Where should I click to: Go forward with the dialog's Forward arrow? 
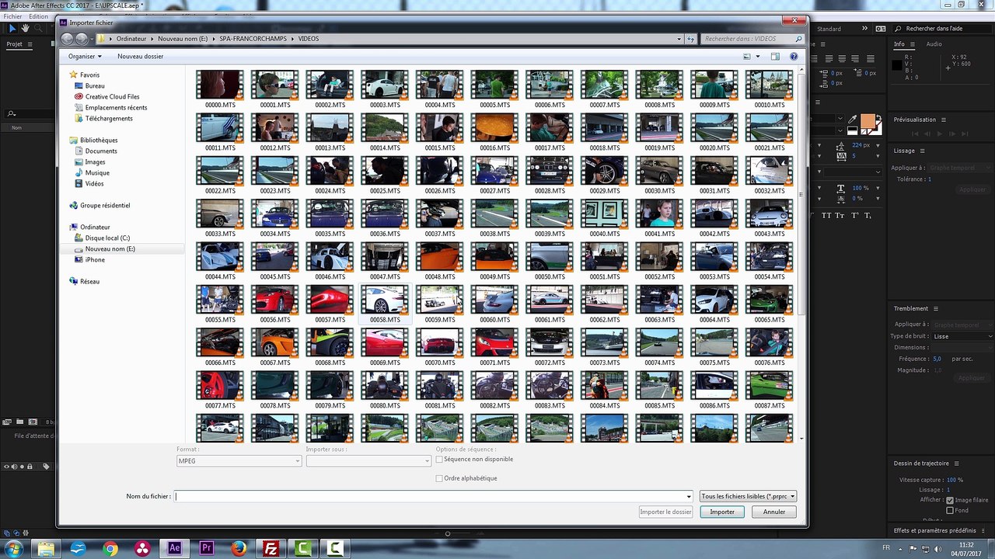(x=82, y=39)
